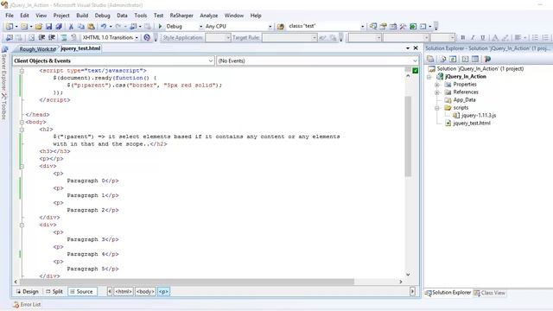The width and height of the screenshot is (553, 311).
Task: Collapse the script tag outlining toggle
Action: [22, 71]
